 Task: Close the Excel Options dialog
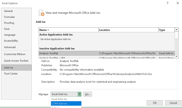178,3
